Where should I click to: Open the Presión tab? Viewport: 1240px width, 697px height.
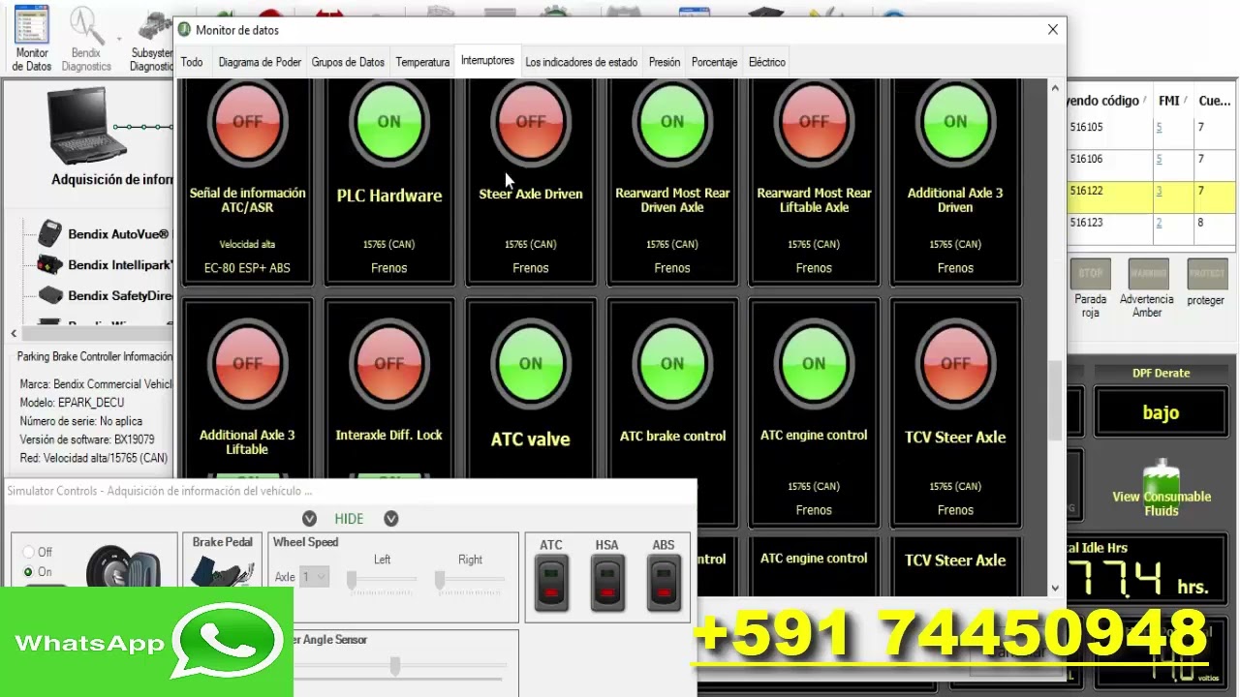click(665, 62)
